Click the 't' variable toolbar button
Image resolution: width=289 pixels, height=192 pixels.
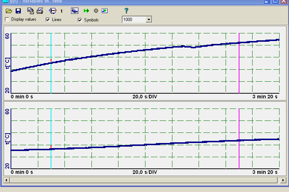(62, 11)
